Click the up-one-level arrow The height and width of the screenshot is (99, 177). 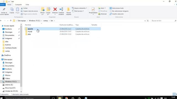11,21
